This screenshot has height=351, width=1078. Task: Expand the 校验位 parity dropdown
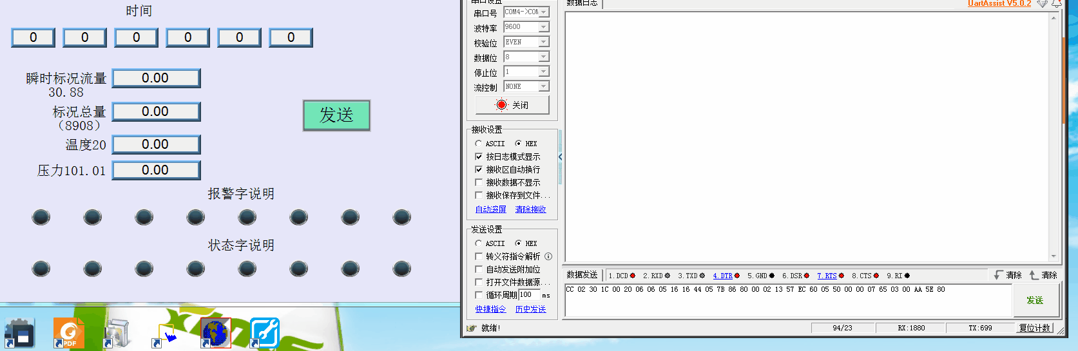point(544,42)
